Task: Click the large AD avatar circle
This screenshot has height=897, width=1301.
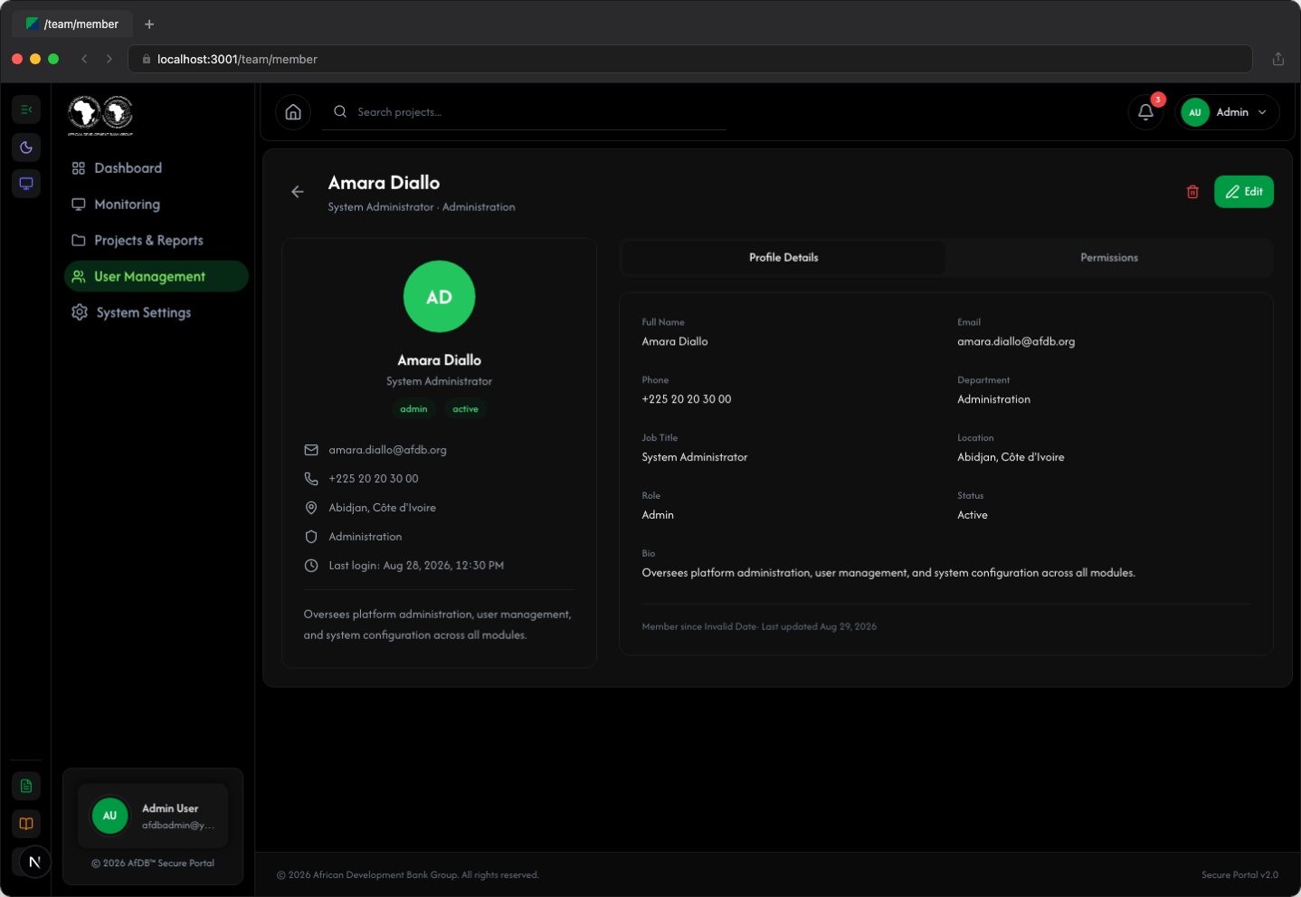Action: click(439, 297)
